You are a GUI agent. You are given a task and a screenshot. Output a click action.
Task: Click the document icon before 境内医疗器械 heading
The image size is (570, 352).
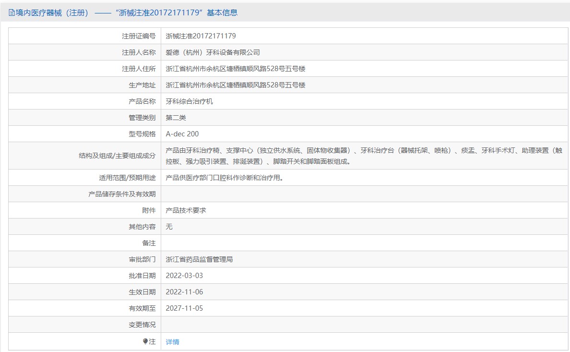[x=12, y=13]
